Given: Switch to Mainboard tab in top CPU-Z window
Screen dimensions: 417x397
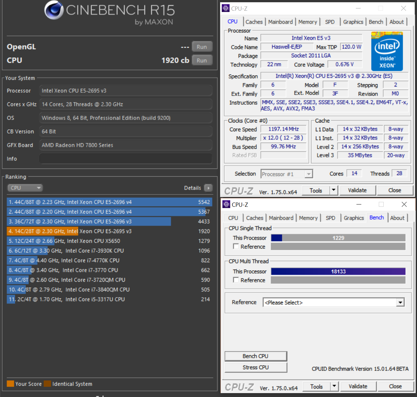Looking at the screenshot, I should pos(280,22).
